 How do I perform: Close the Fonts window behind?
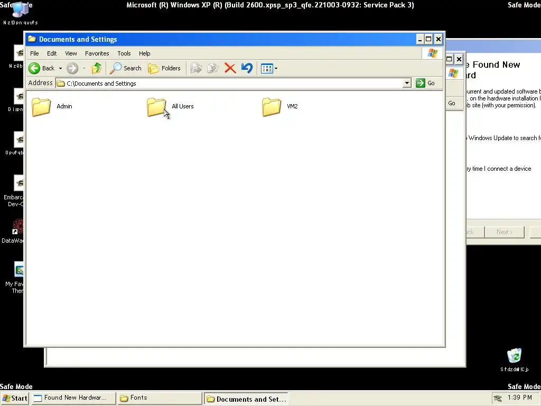[459, 59]
